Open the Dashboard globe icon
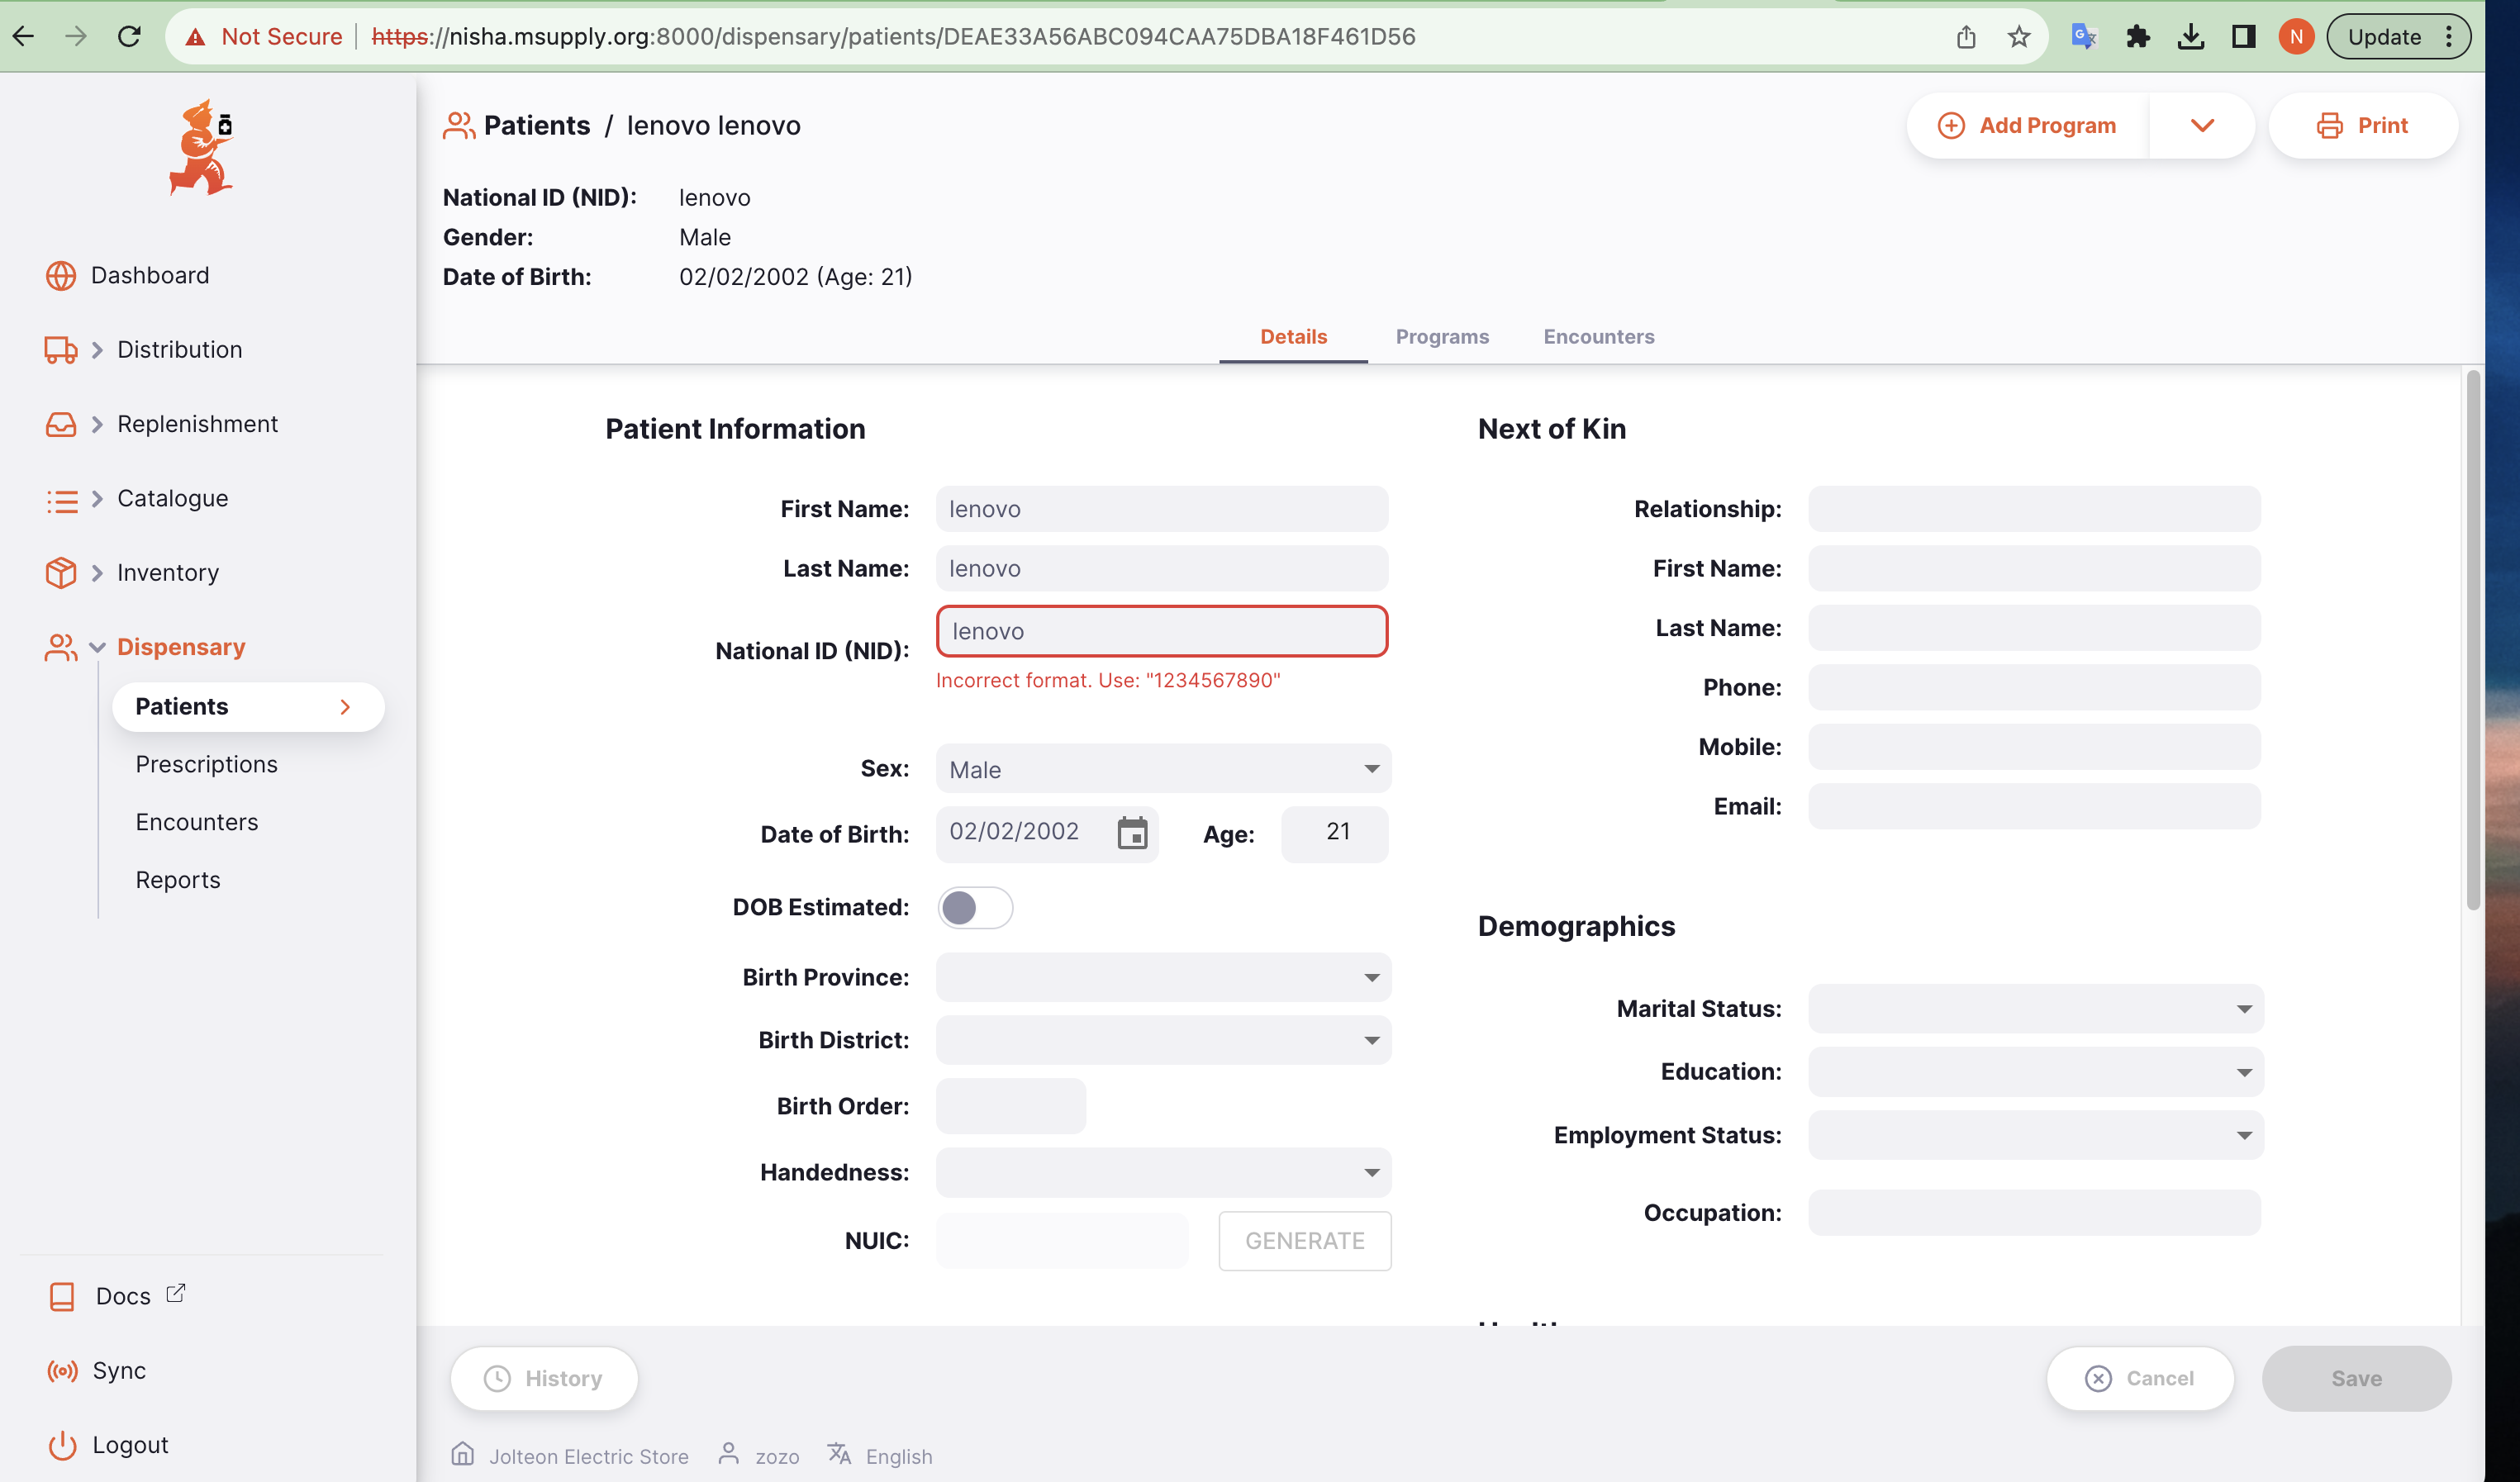This screenshot has width=2520, height=1482. pyautogui.click(x=60, y=275)
